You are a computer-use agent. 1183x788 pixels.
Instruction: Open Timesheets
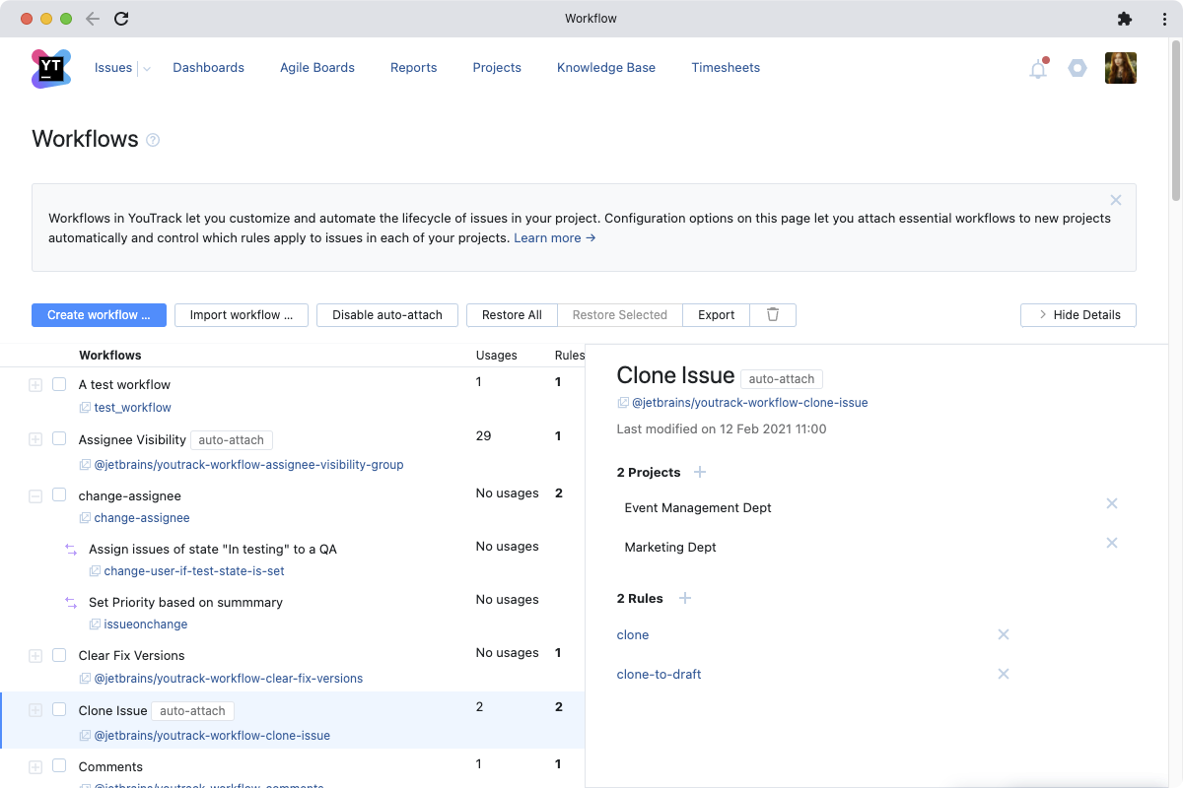(726, 68)
